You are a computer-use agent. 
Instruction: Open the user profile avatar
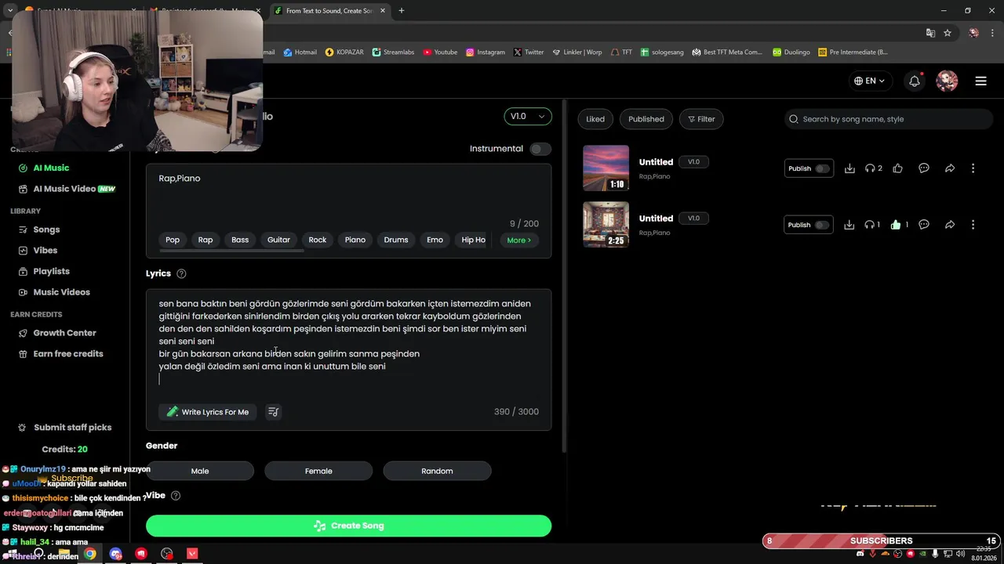(x=947, y=81)
